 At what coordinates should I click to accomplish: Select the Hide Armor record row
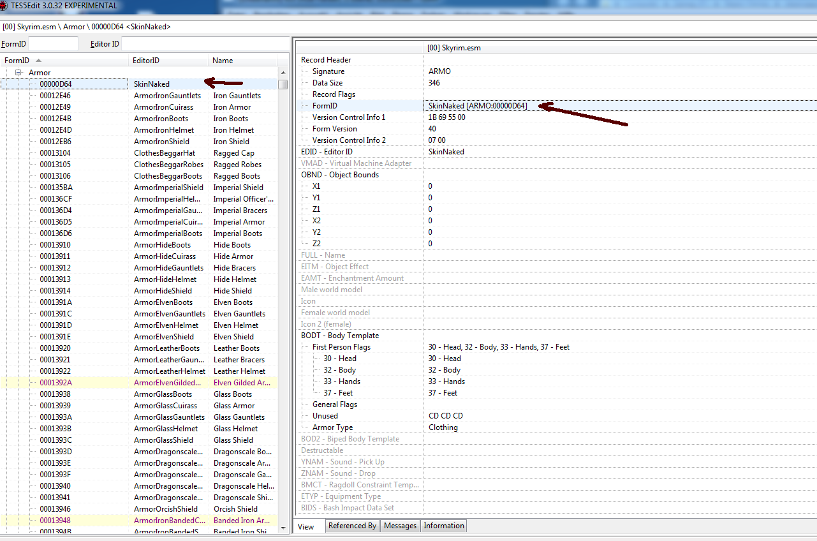[x=139, y=256]
